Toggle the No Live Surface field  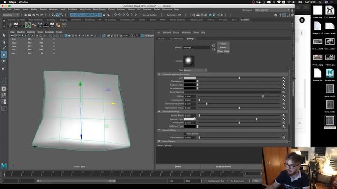point(150,15)
